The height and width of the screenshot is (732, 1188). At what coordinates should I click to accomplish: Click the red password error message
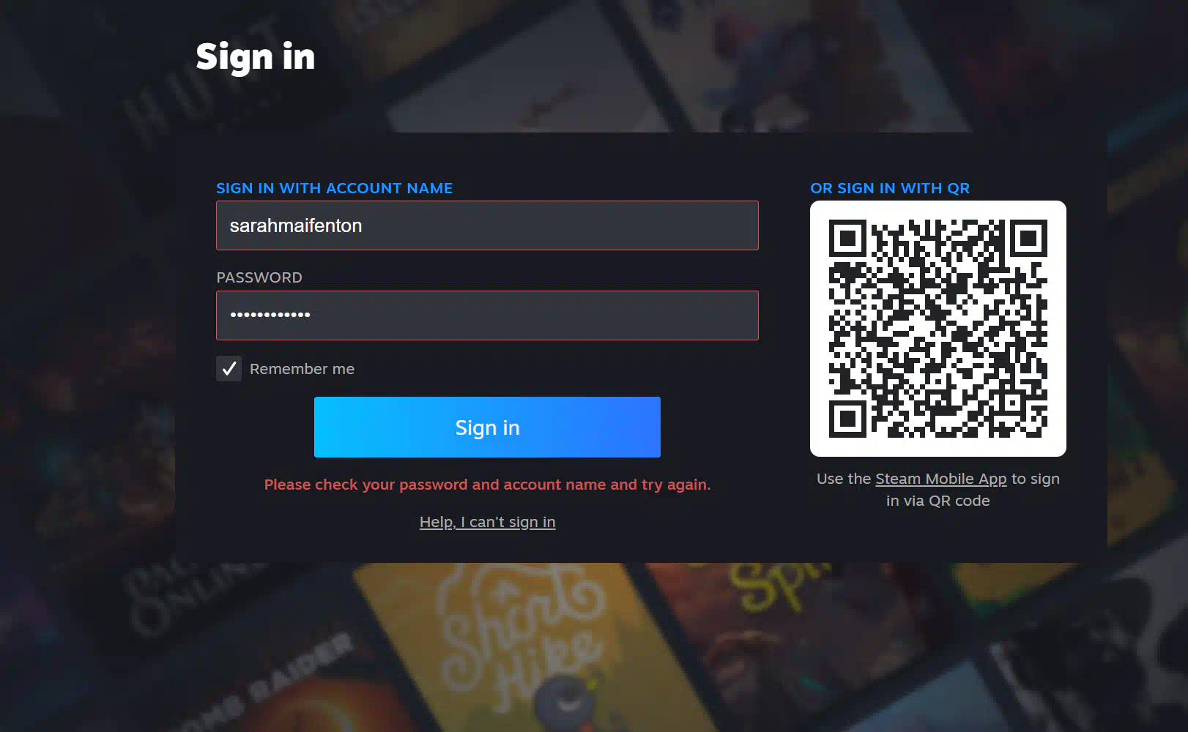487,485
